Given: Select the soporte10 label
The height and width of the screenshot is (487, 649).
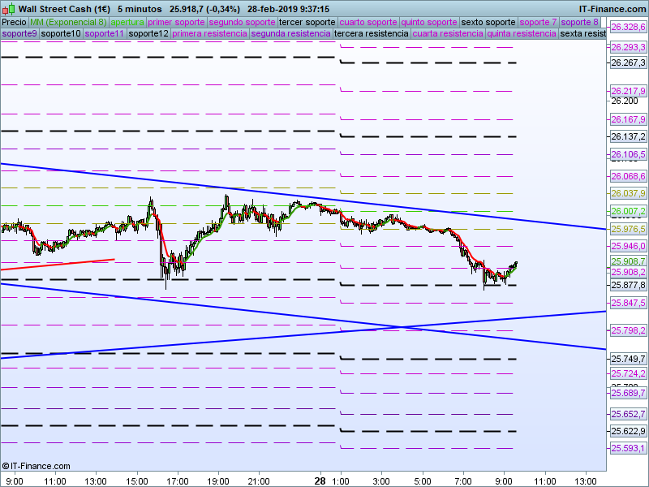Looking at the screenshot, I should click(x=62, y=33).
